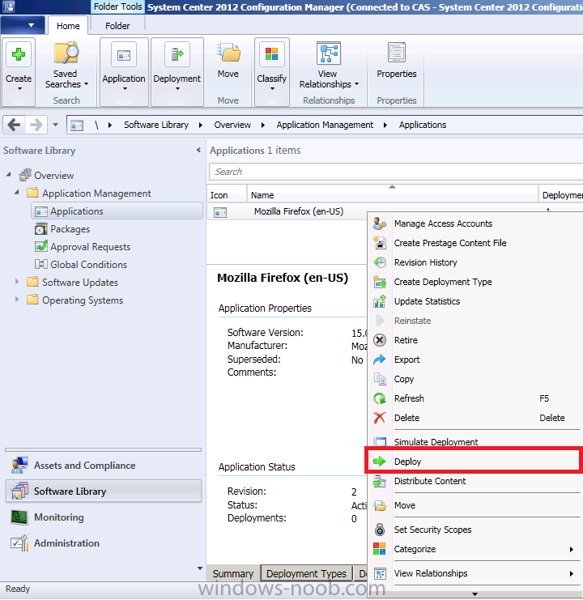
Task: Click the Icon column header
Action: [227, 194]
